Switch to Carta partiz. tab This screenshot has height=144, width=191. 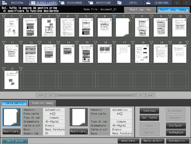pyautogui.click(x=14, y=103)
